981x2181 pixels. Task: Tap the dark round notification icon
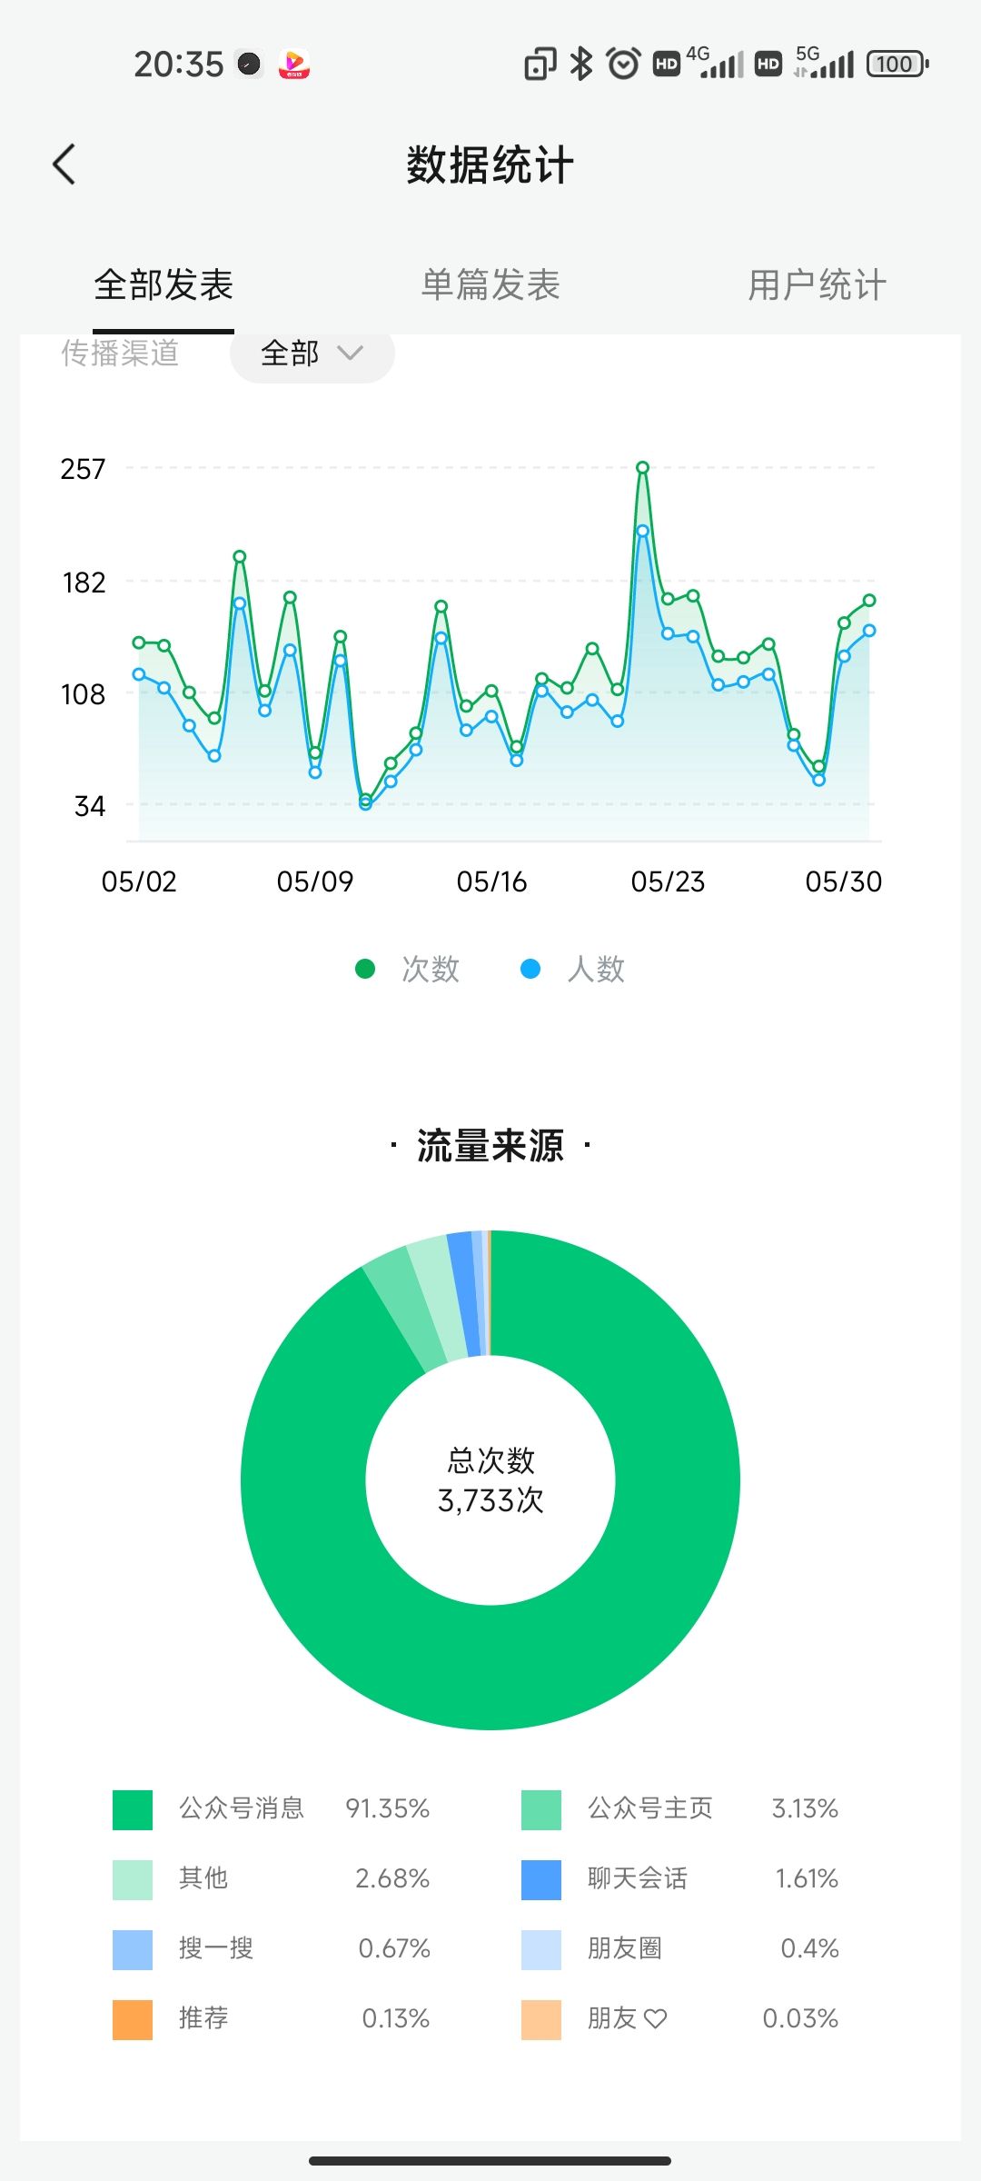249,64
